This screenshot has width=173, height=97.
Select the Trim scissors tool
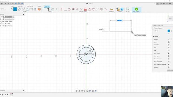48,9
